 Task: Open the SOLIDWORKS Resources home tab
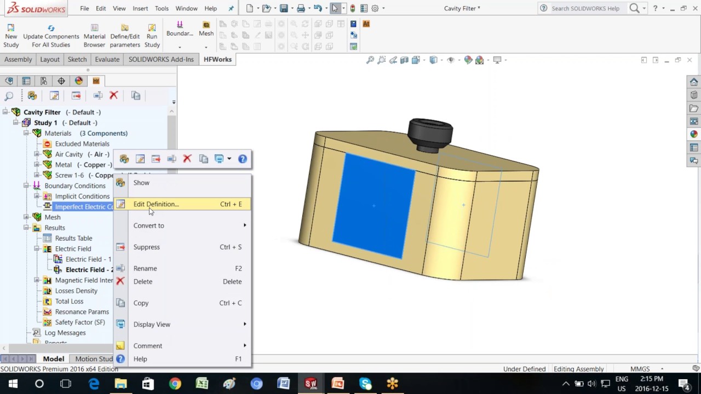[x=694, y=82]
